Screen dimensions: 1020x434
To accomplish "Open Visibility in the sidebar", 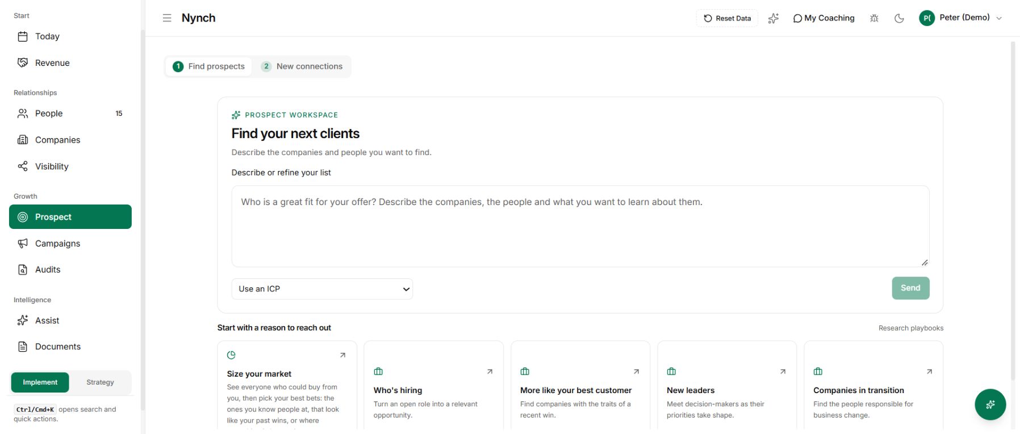I will [x=70, y=166].
